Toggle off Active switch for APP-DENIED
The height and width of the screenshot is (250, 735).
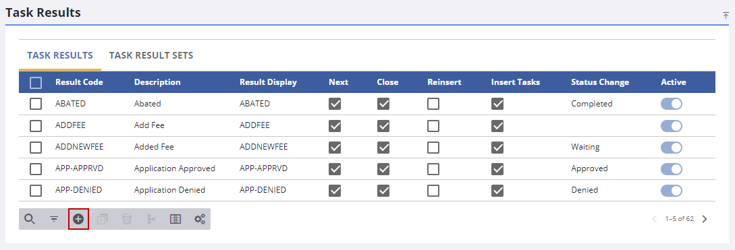[672, 191]
